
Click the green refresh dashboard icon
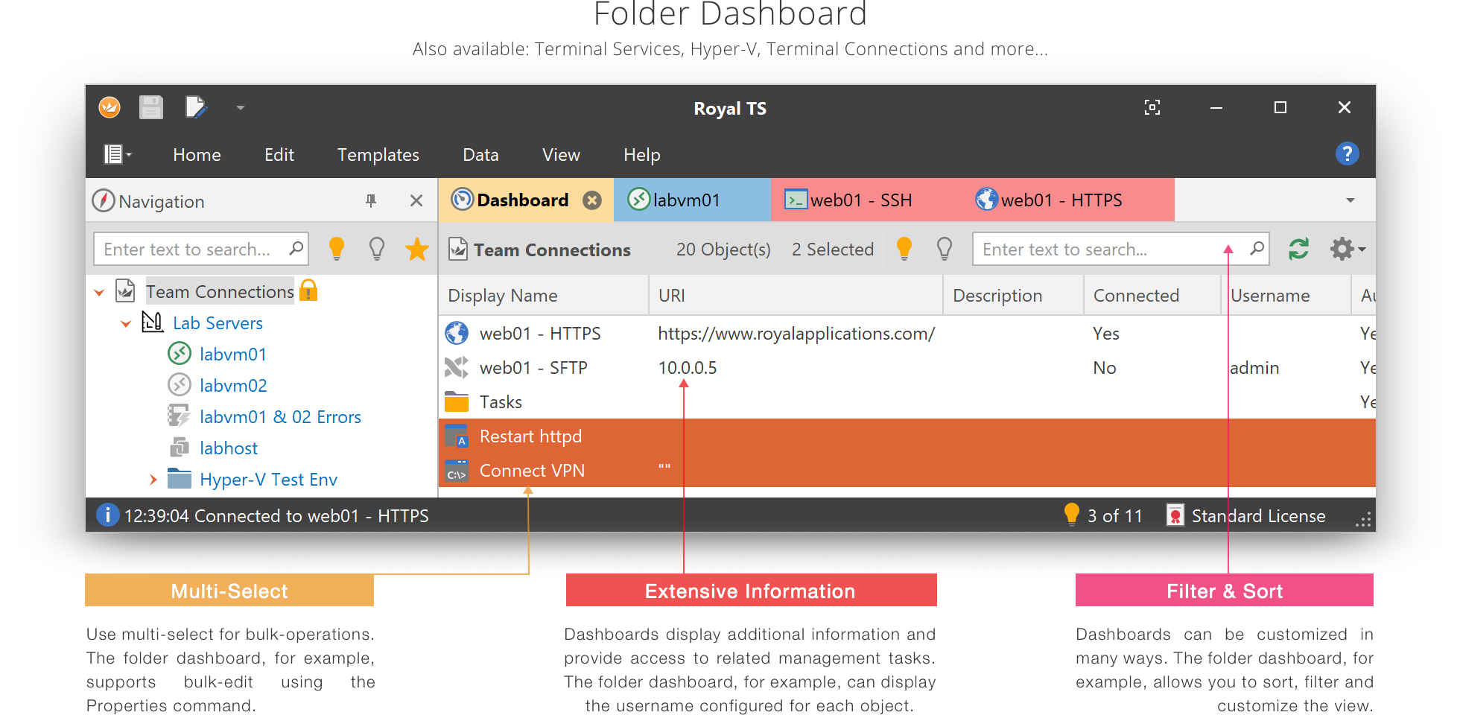pos(1298,249)
